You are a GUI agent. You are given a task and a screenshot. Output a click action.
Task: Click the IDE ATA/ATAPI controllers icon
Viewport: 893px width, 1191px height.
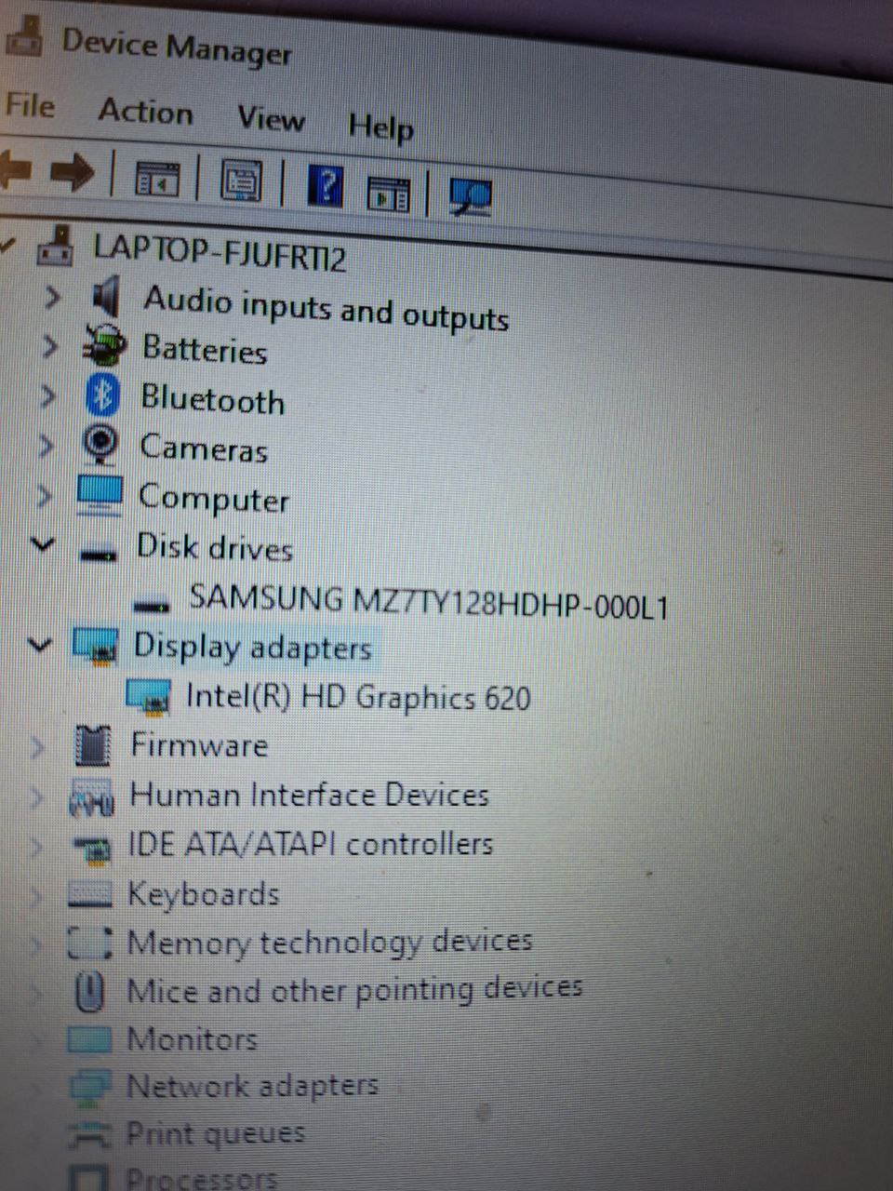(x=93, y=848)
